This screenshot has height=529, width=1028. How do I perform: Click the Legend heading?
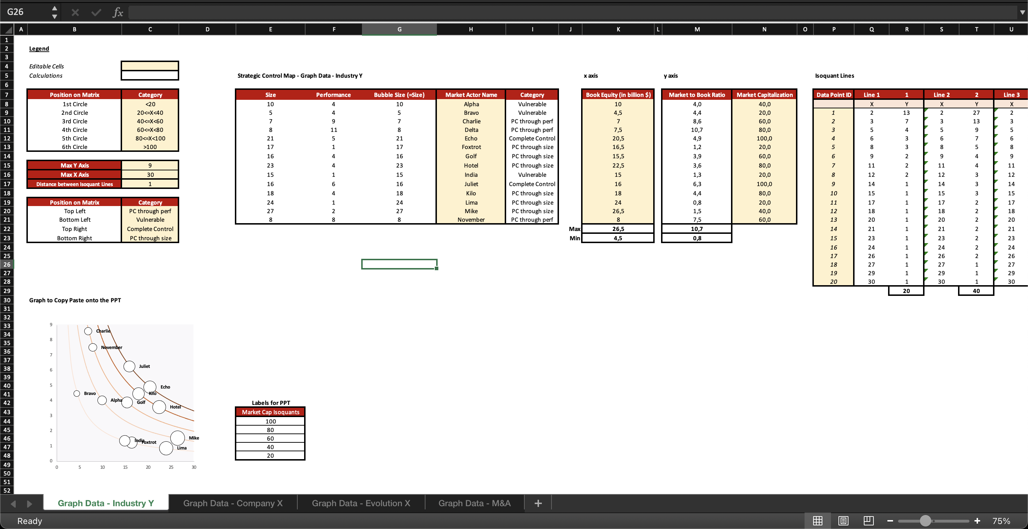click(x=39, y=48)
